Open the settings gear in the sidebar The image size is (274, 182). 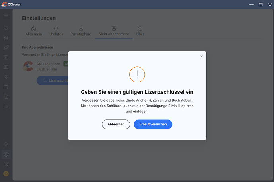tap(6, 154)
